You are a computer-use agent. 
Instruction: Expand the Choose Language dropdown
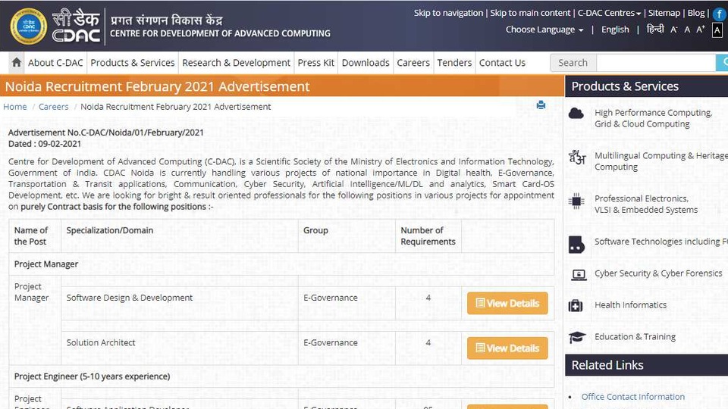tap(544, 30)
